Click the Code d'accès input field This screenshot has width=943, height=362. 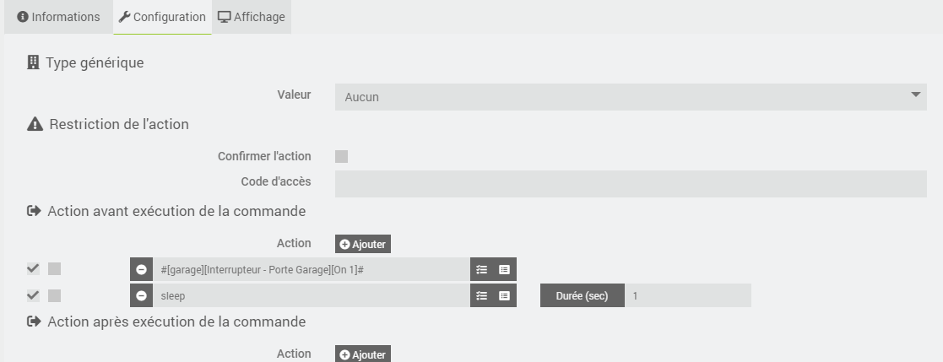click(x=631, y=183)
